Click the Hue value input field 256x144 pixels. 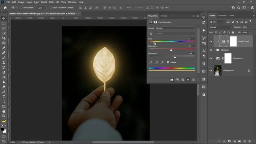191,39
